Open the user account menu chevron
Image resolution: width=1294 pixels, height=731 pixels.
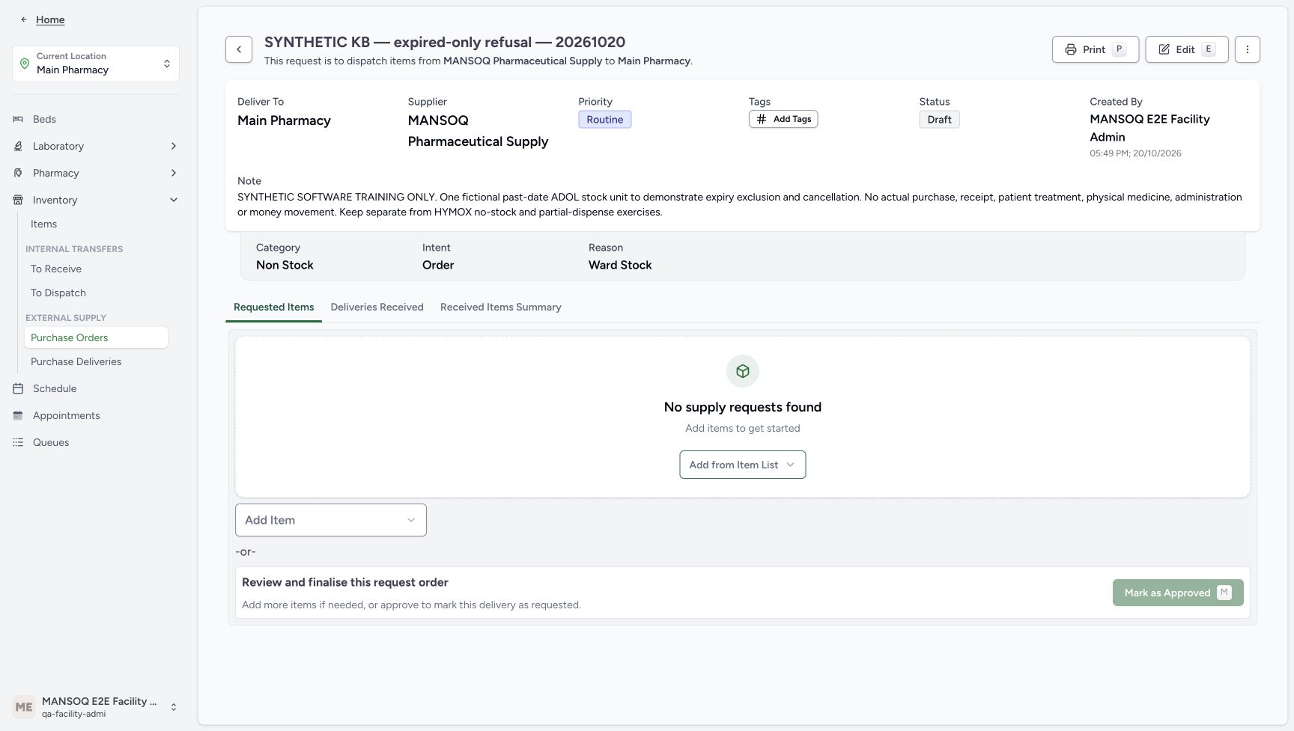[174, 707]
